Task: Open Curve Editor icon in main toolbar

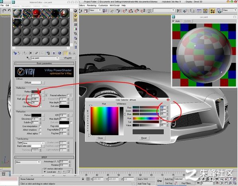Action: (199, 11)
